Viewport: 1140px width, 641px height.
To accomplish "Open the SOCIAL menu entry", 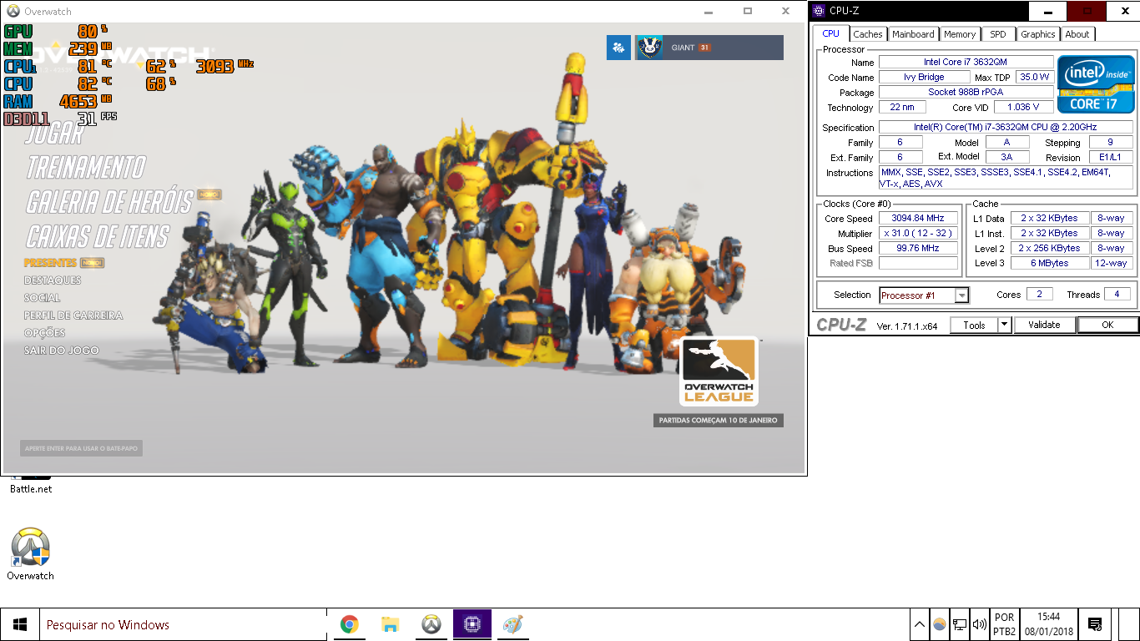I will click(x=42, y=298).
